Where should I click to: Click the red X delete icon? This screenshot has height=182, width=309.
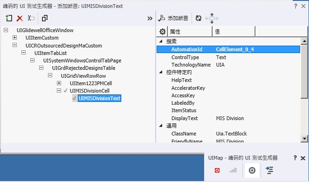20,19
